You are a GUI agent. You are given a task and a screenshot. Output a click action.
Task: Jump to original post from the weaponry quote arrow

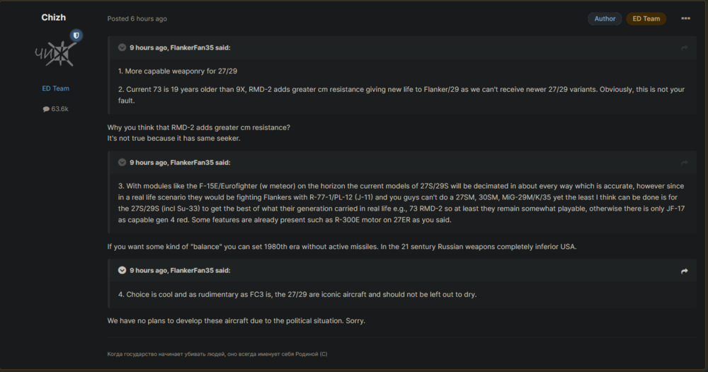pyautogui.click(x=684, y=48)
